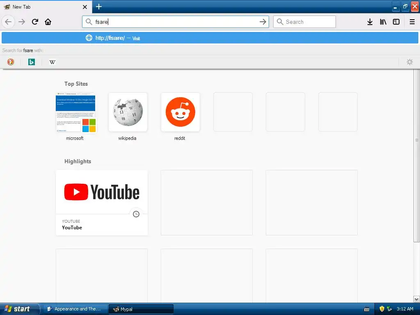The width and height of the screenshot is (420, 315).
Task: Click the Highlights heading
Action: (78, 161)
